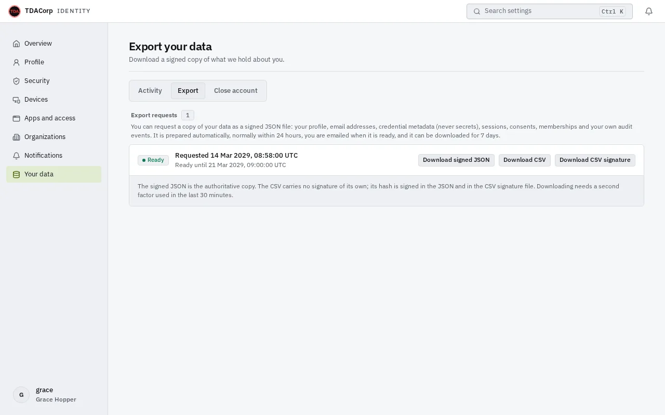Image resolution: width=665 pixels, height=415 pixels.
Task: Click the TDACorp logo icon
Action: tap(15, 11)
